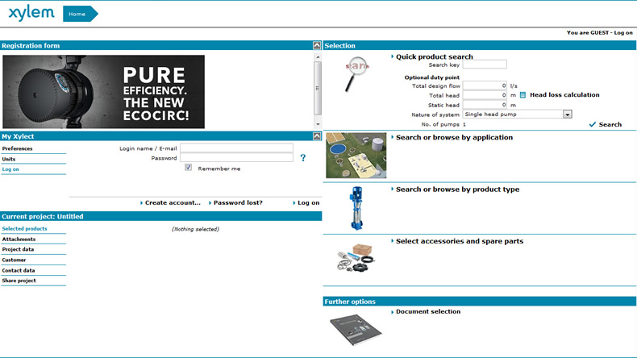Open Attachments in project menu
Image resolution: width=637 pixels, height=358 pixels.
[19, 239]
